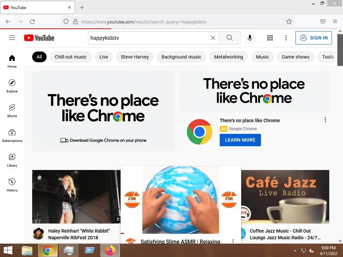The height and width of the screenshot is (257, 343).
Task: Click the muted volume tray icon
Action: pos(311,251)
